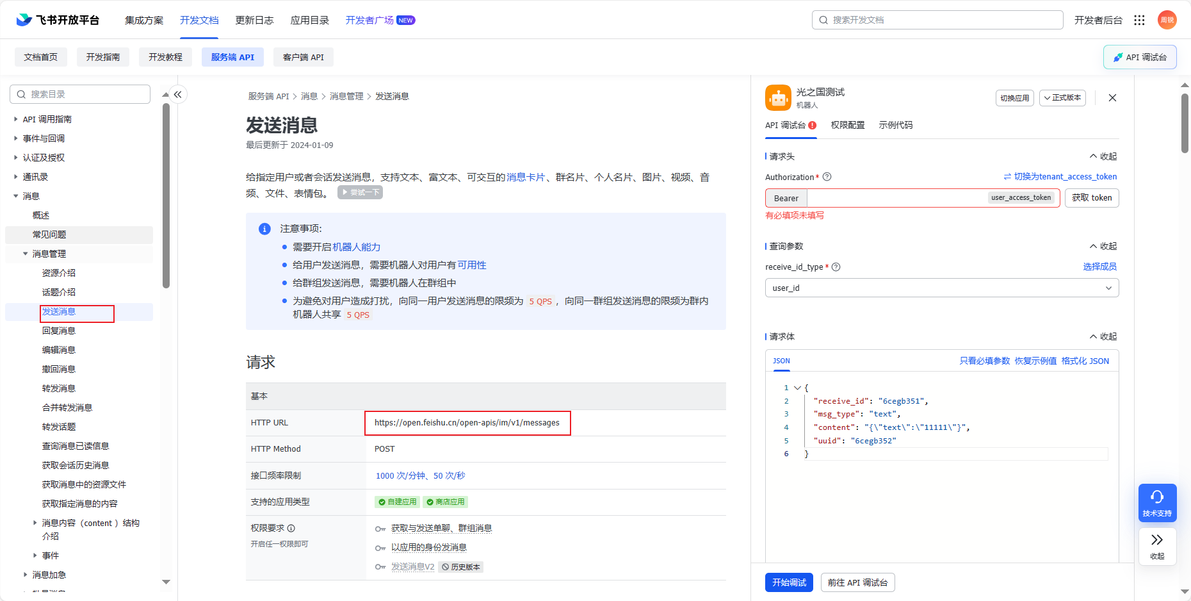Click the 开始调试 button

[x=789, y=582]
